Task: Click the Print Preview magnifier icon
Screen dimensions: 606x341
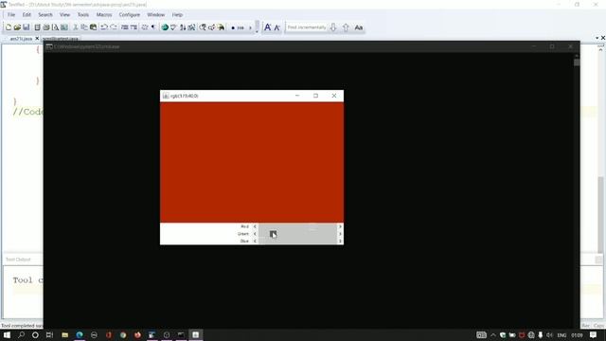Action: [x=55, y=27]
